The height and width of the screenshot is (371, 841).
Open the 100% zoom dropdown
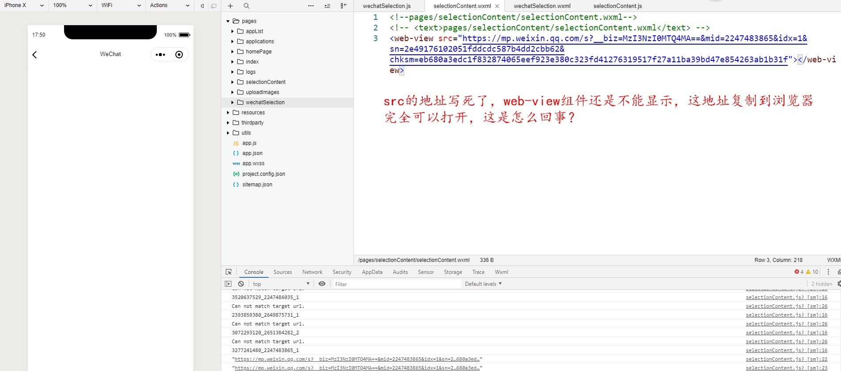click(72, 5)
